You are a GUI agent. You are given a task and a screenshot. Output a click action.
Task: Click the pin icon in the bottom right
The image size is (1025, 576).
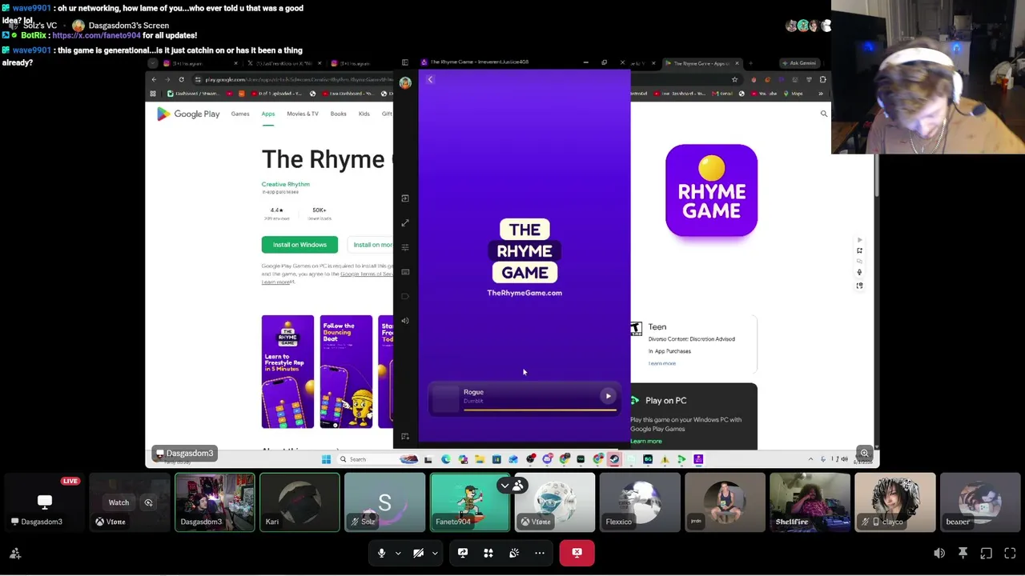click(x=963, y=553)
